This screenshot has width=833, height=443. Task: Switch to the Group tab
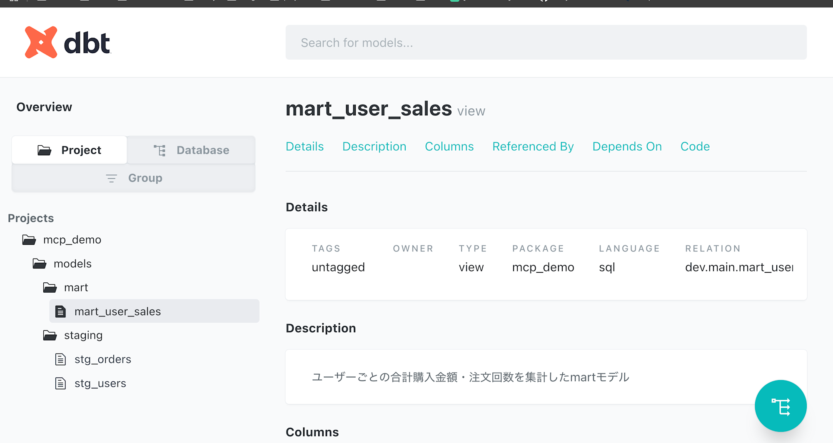coord(133,178)
